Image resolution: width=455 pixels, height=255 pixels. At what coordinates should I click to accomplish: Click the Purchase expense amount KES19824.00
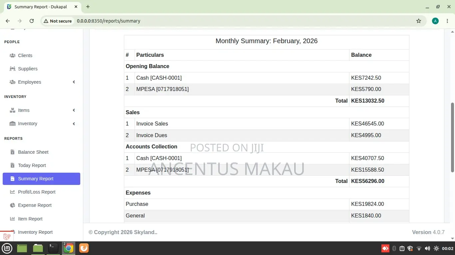tap(367, 204)
